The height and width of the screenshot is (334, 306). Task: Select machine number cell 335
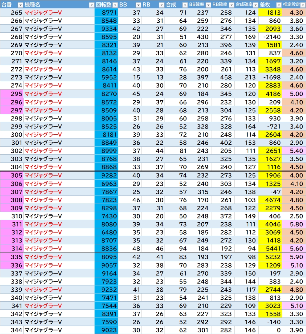coord(12,257)
